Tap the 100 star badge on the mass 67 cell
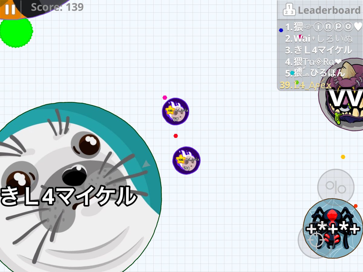The image size is (363, 272). [170, 110]
